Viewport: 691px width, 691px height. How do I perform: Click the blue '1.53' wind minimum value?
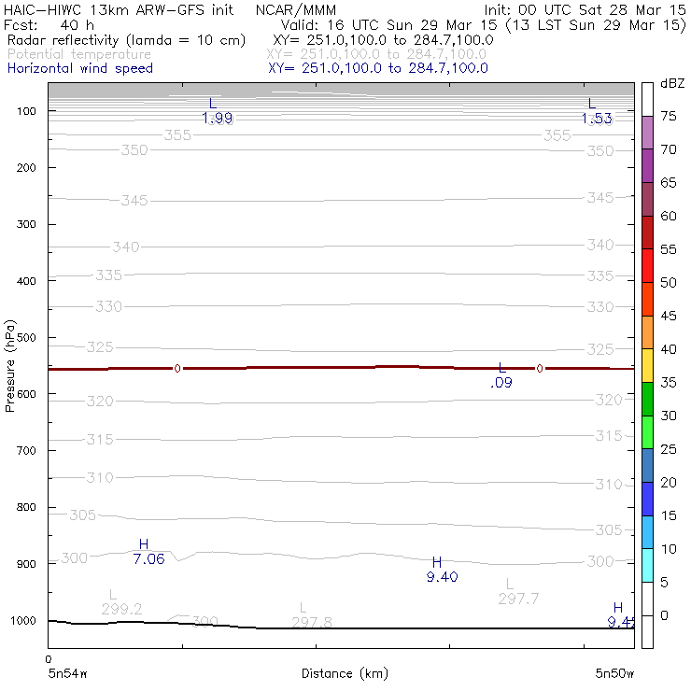[x=597, y=118]
